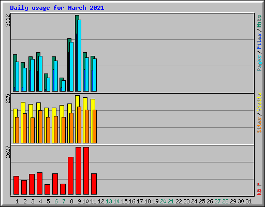Click the green weekend day label '14'
The width and height of the screenshot is (265, 207).
tap(116, 201)
